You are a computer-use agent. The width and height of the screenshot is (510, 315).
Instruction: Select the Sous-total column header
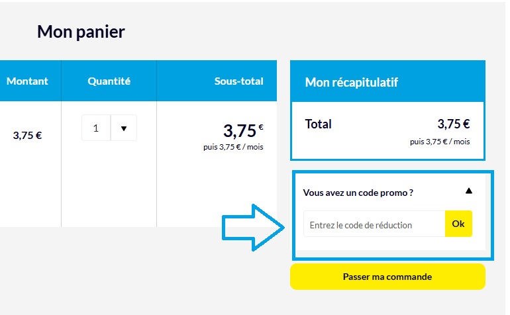(238, 81)
